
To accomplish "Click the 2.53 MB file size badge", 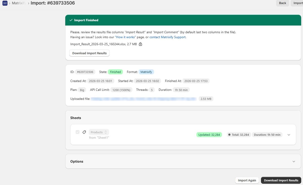I will click(206, 99).
